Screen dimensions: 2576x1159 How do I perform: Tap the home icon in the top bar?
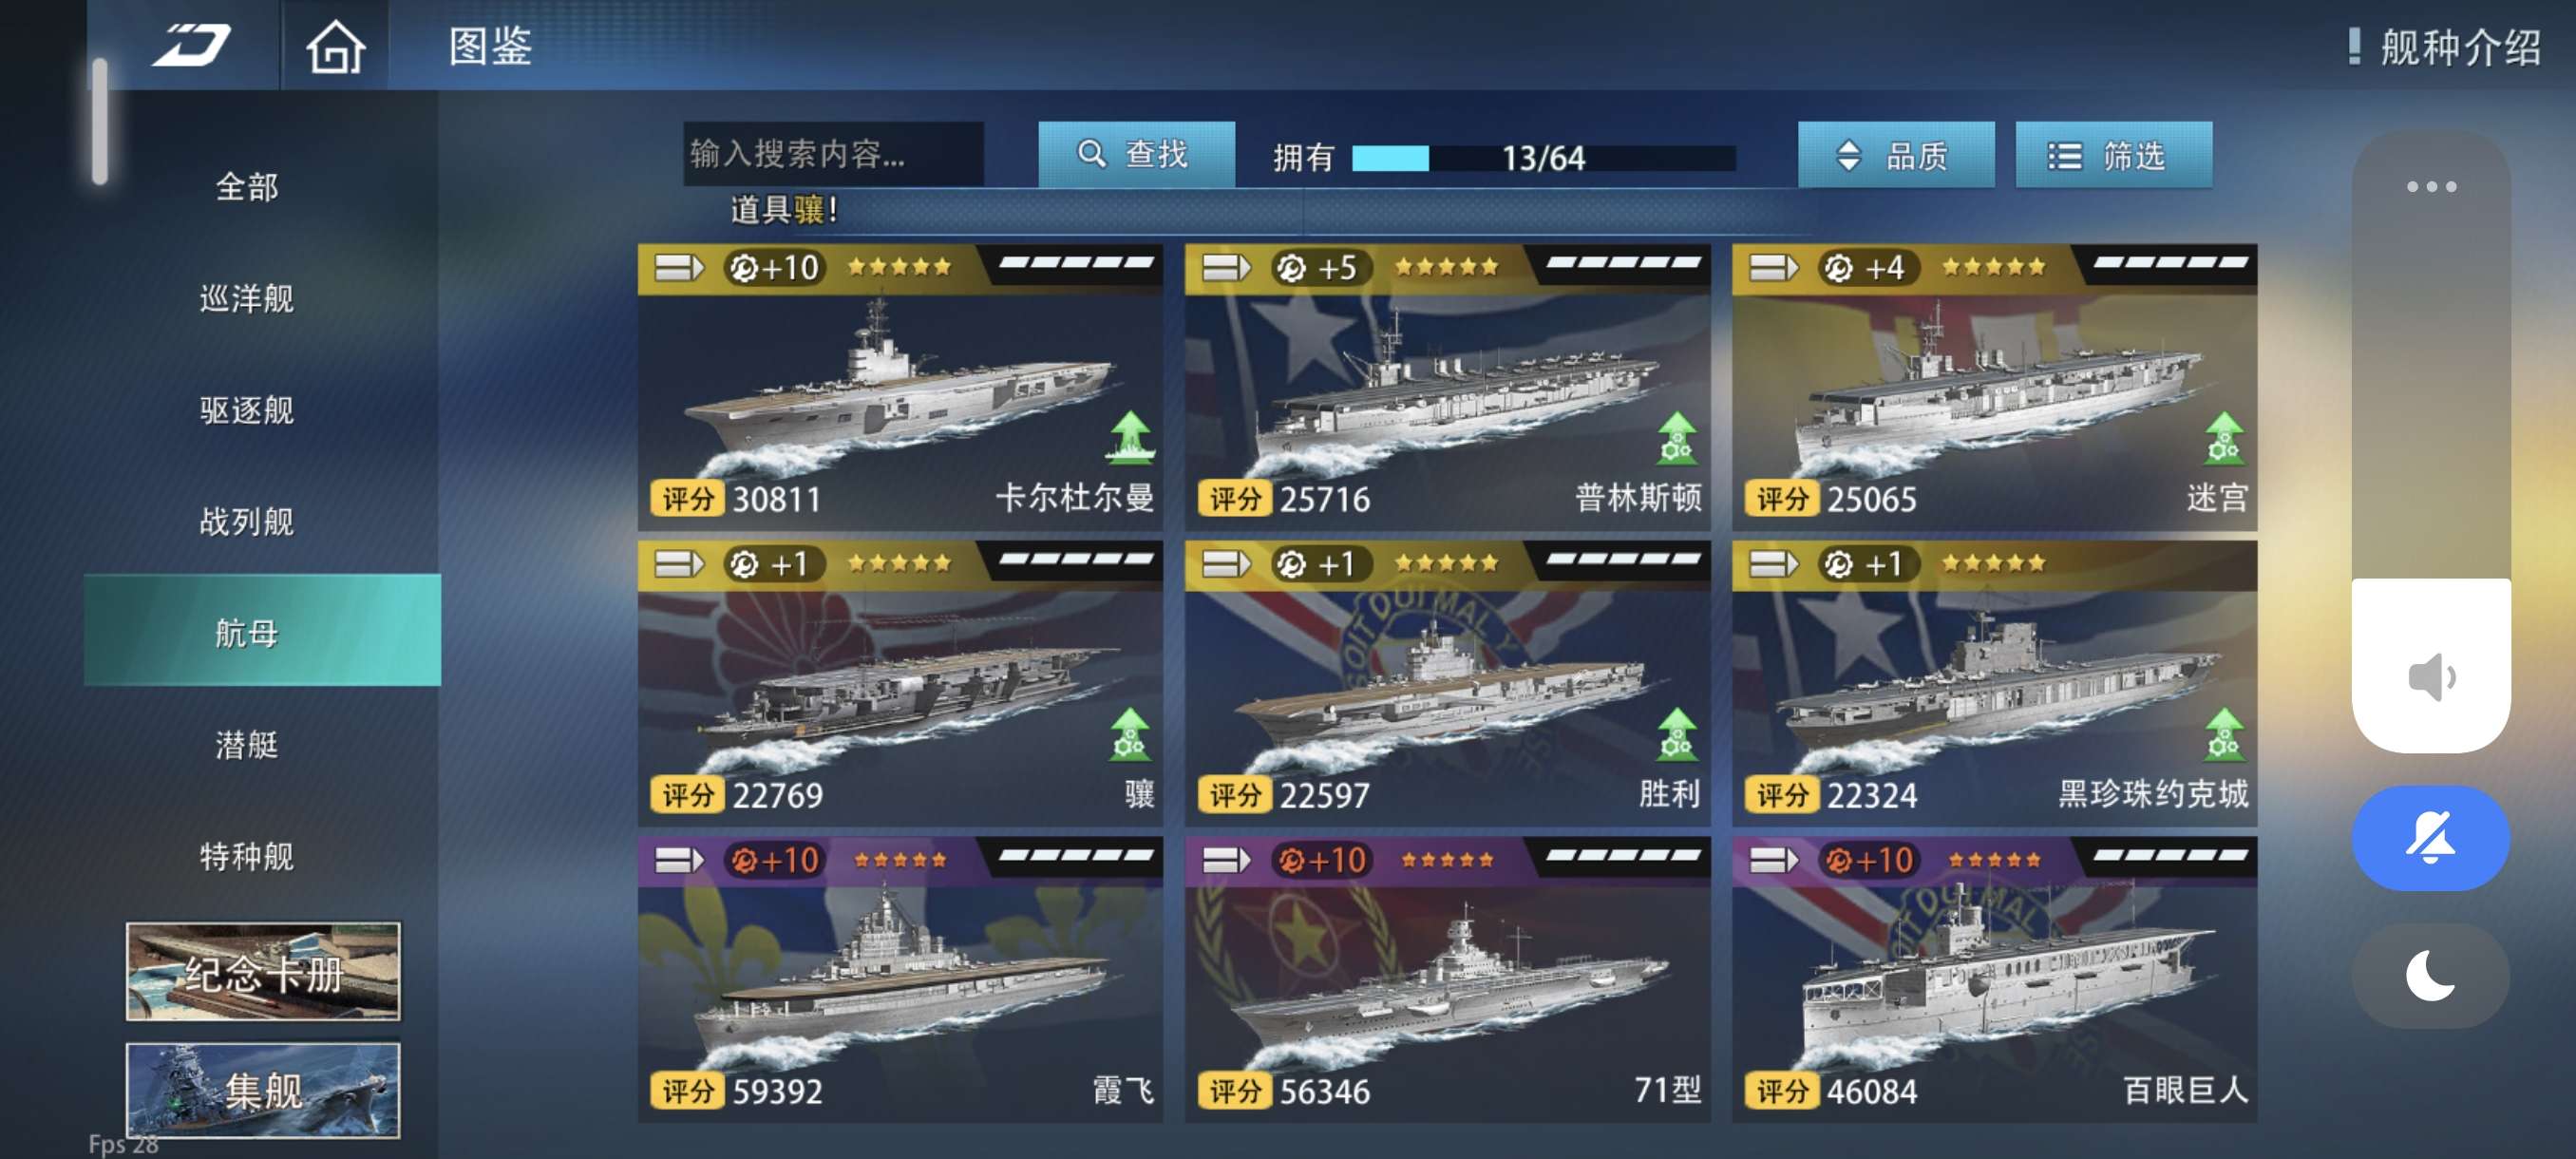pos(335,46)
